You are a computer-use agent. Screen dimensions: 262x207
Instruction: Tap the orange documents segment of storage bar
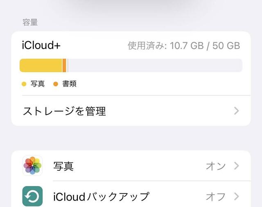(64, 65)
